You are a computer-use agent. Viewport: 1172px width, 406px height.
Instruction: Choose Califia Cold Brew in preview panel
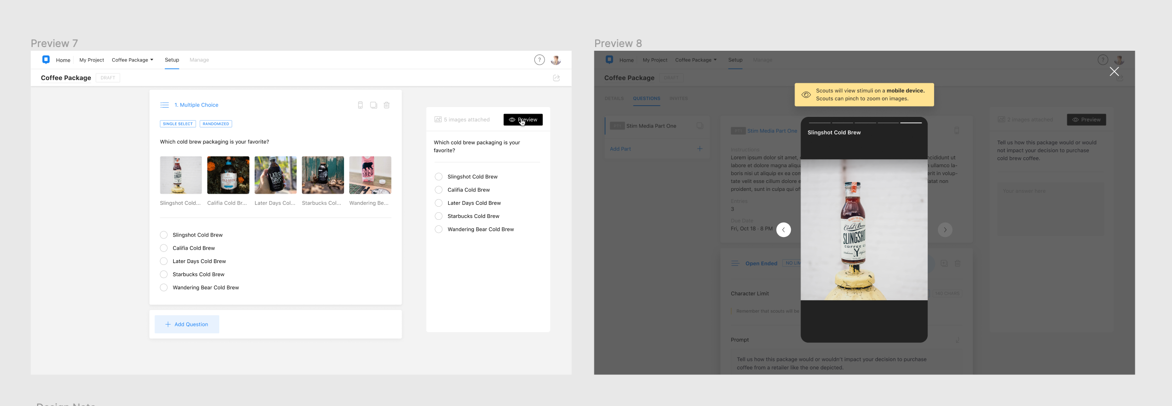tap(438, 189)
